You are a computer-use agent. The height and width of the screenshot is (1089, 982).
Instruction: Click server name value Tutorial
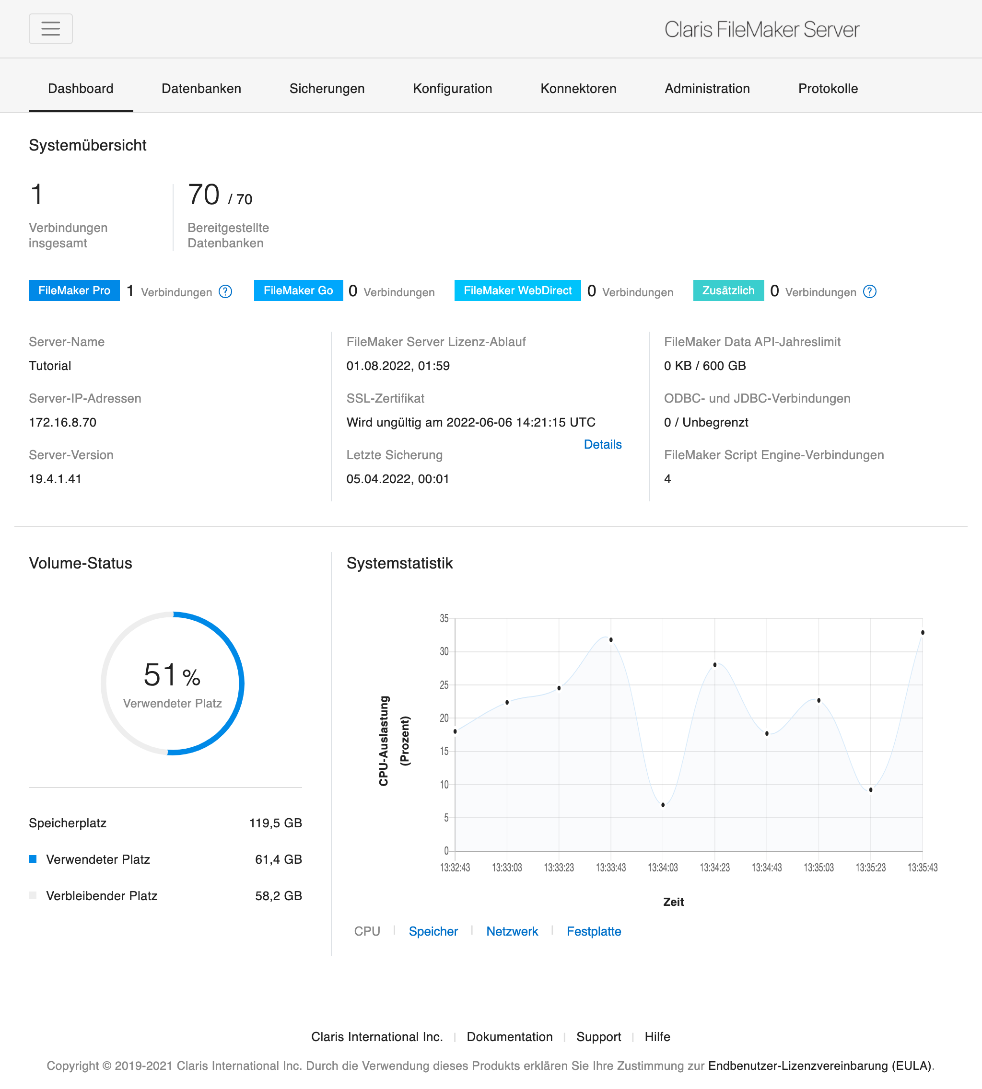point(50,366)
